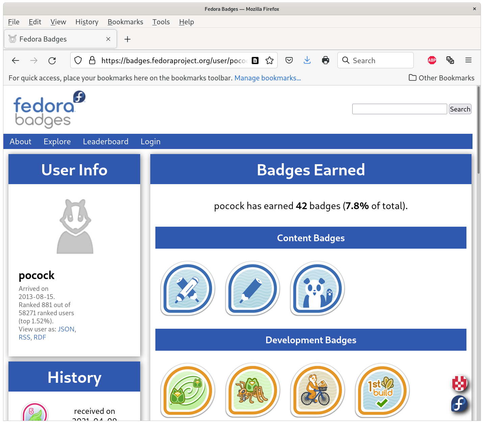
Task: Click the green spiral development badge
Action: coord(188,391)
